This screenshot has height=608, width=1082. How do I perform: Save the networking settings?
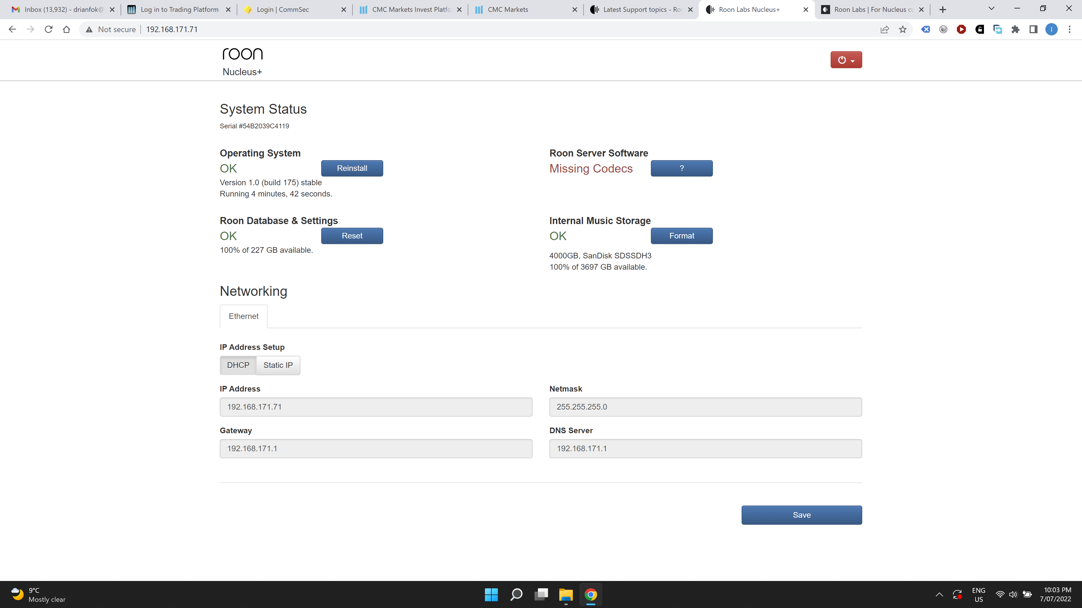[x=801, y=515]
